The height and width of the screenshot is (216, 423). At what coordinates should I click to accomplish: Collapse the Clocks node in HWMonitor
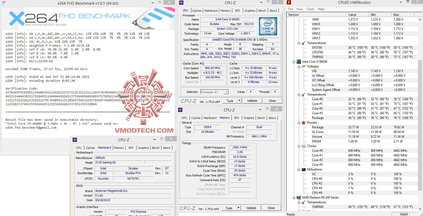point(299,146)
